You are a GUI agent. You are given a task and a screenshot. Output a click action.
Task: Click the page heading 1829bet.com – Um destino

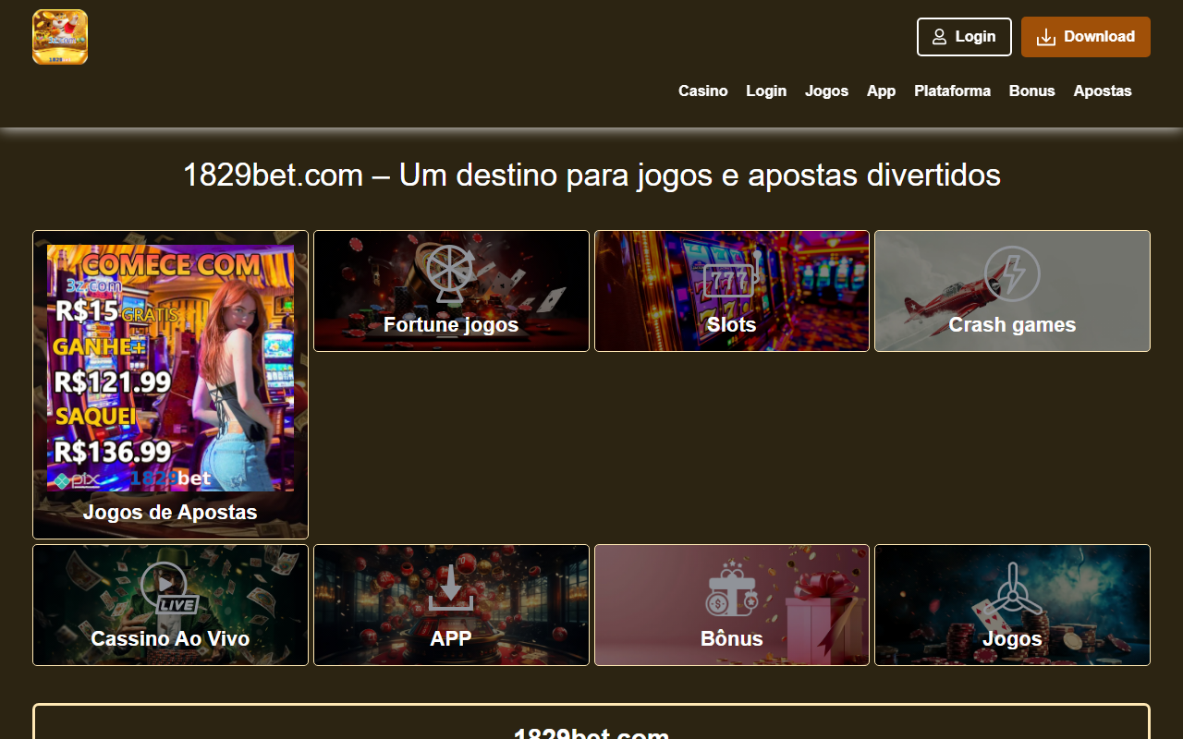tap(591, 175)
